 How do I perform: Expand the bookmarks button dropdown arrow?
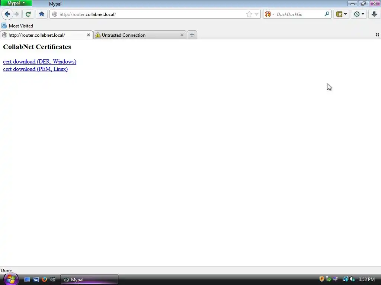click(x=345, y=14)
